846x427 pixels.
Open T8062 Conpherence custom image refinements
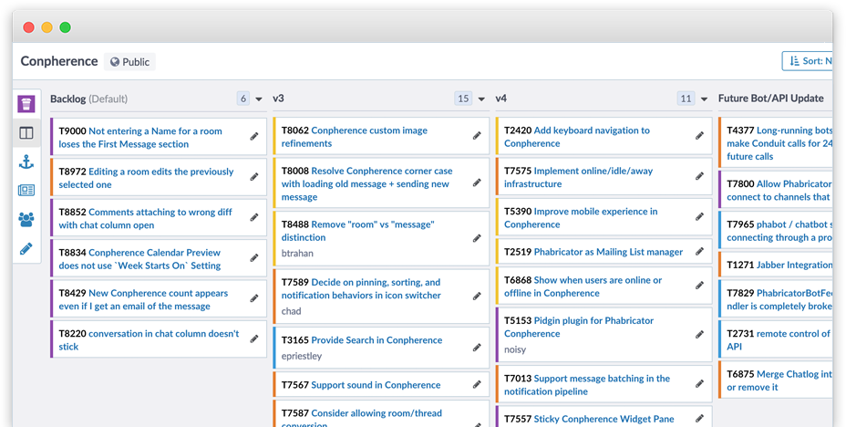coord(355,137)
